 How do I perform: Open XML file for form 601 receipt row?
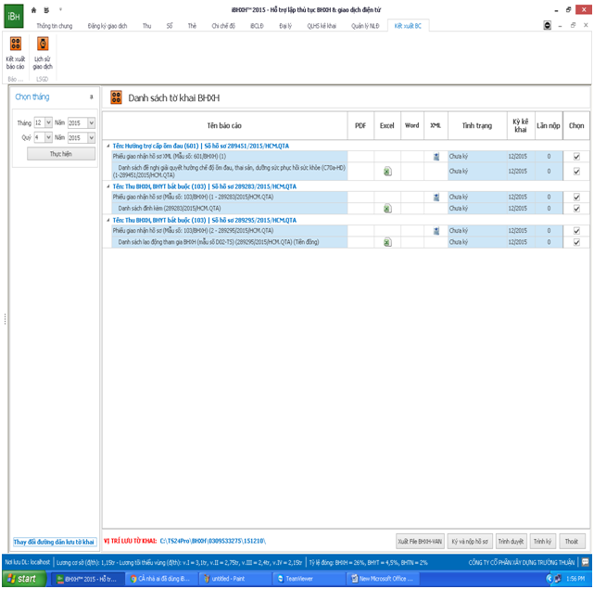tap(436, 157)
